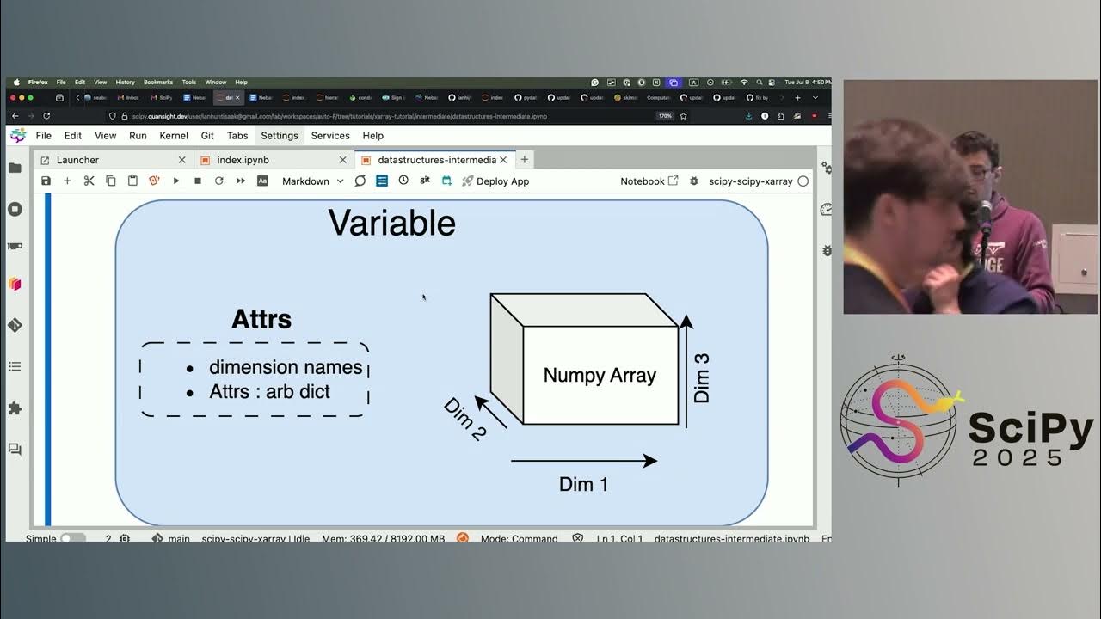Screen dimensions: 1101x619
Task: Open the Table of Contents panel
Action: (15, 366)
